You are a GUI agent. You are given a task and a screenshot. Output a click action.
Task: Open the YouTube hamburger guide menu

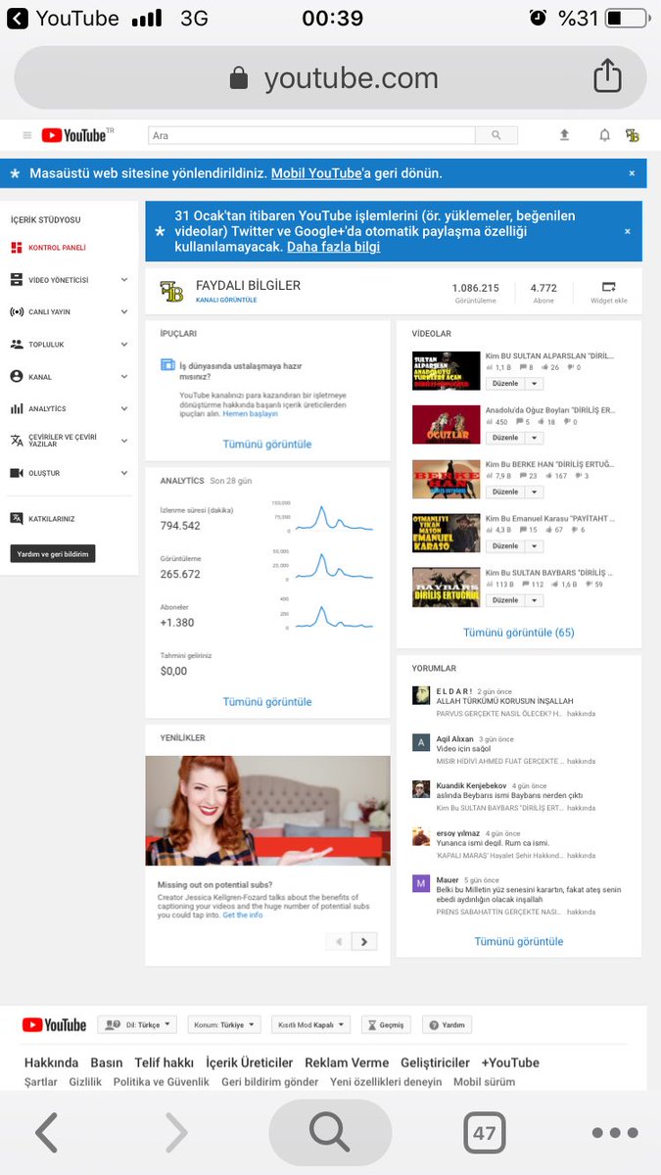click(x=26, y=135)
